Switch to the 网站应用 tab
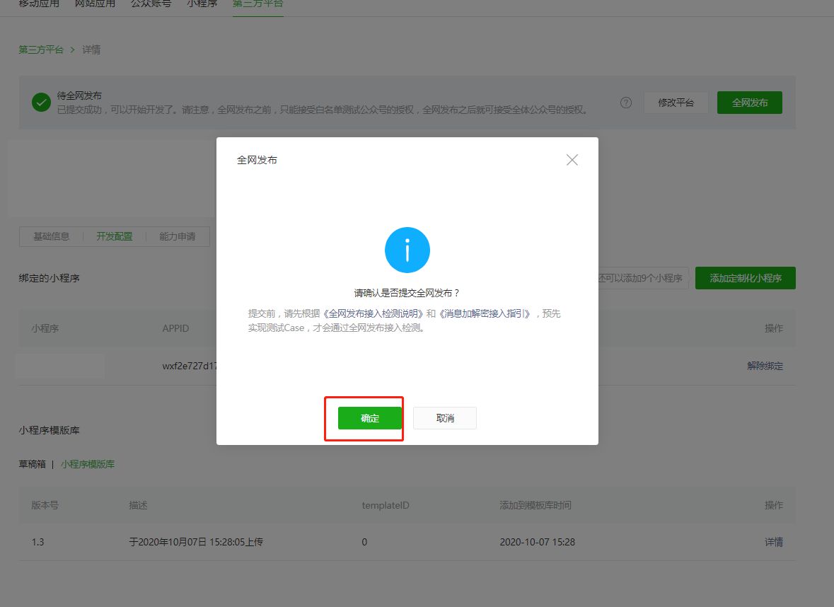Image resolution: width=834 pixels, height=607 pixels. point(95,4)
